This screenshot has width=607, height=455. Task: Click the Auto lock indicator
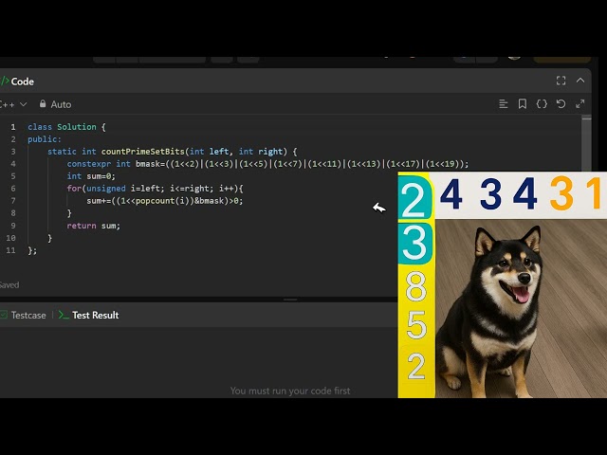click(x=55, y=104)
